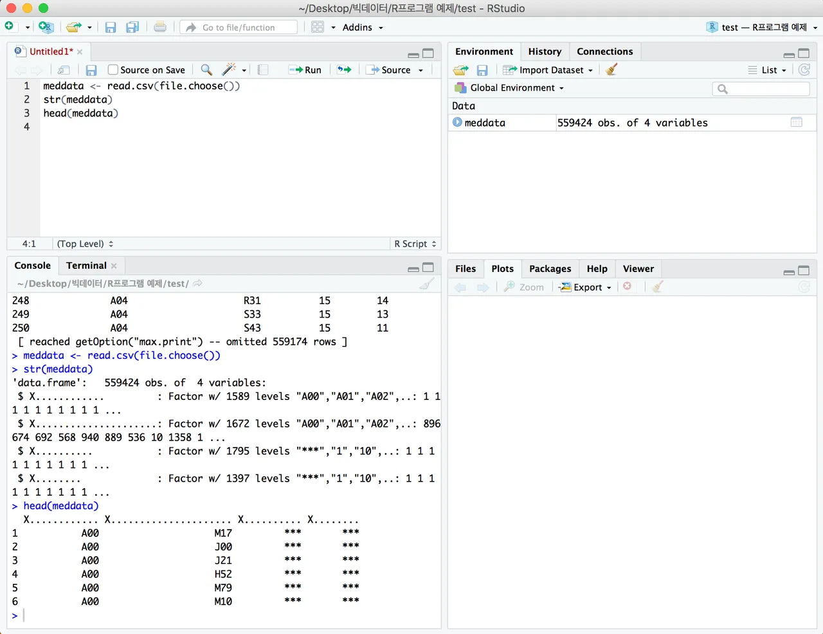Image resolution: width=823 pixels, height=634 pixels.
Task: Click the Find/Replace magnifier icon
Action: [x=206, y=69]
